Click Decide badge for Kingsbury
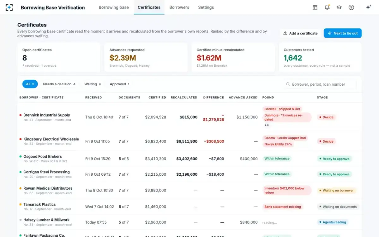Screen dimensions: 379x237 326,141
